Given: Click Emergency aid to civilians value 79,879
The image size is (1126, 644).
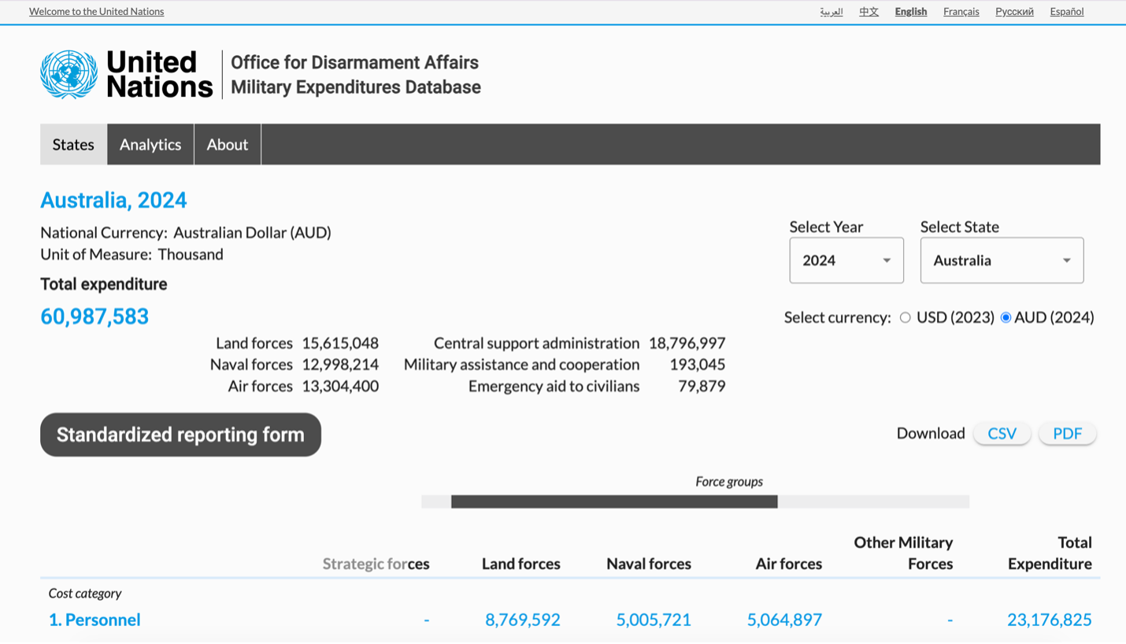Looking at the screenshot, I should point(702,386).
